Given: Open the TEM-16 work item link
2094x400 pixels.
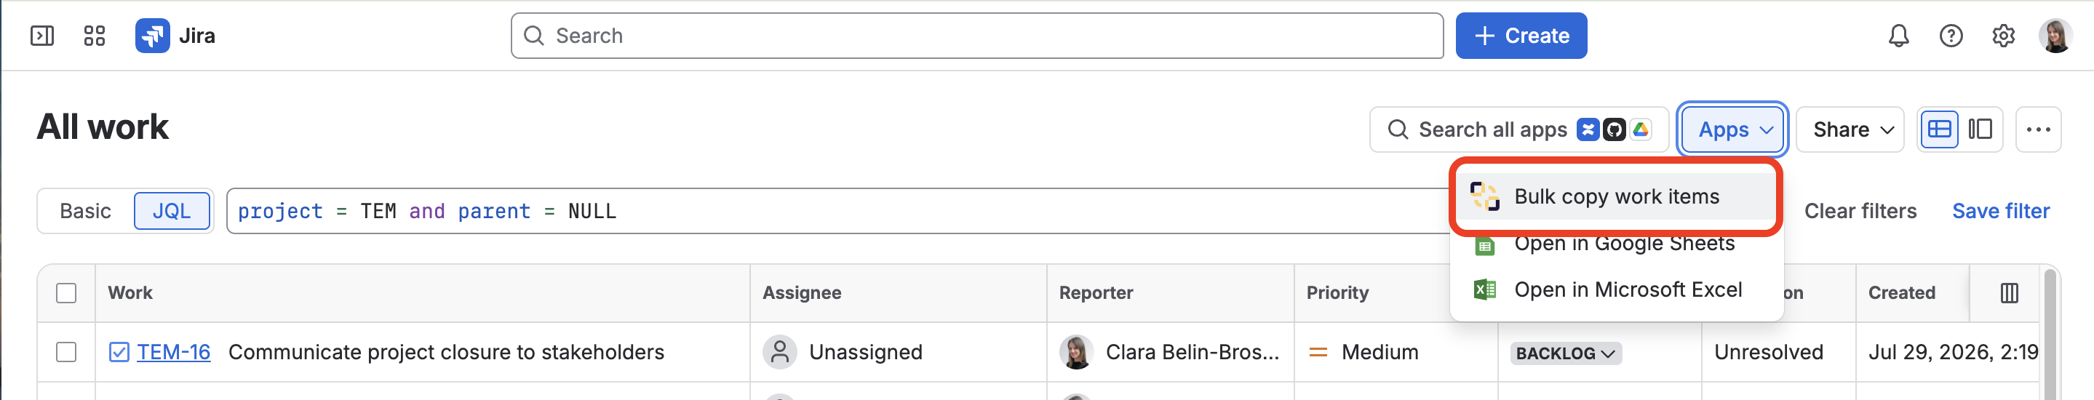Looking at the screenshot, I should [x=173, y=352].
